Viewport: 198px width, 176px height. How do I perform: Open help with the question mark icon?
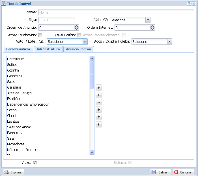coord(189,4)
